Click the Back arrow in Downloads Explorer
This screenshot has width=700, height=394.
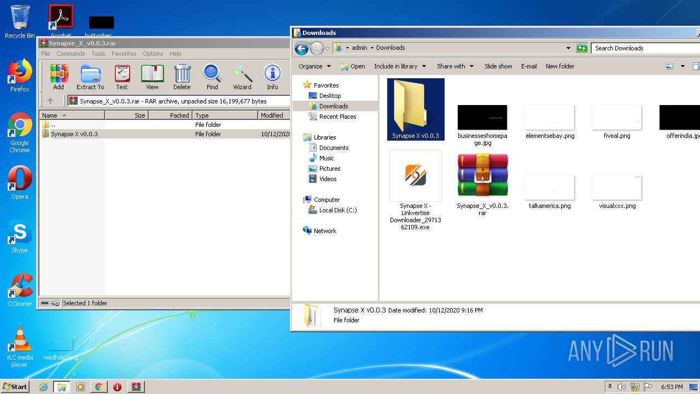pyautogui.click(x=301, y=48)
